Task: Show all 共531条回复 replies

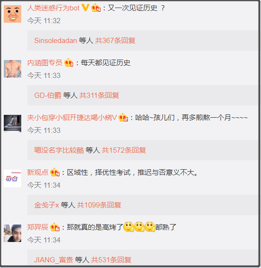Action: click(111, 260)
